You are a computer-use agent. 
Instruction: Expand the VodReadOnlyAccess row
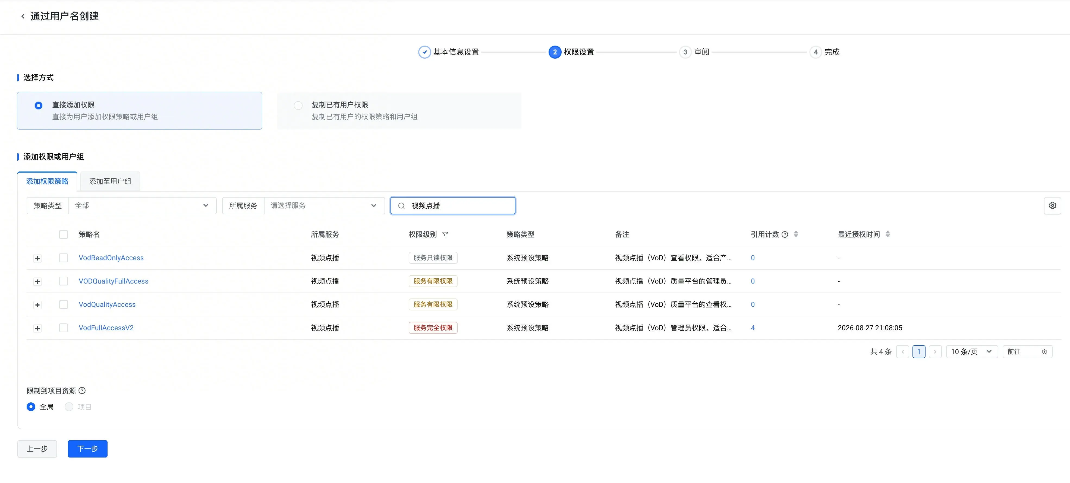[37, 258]
